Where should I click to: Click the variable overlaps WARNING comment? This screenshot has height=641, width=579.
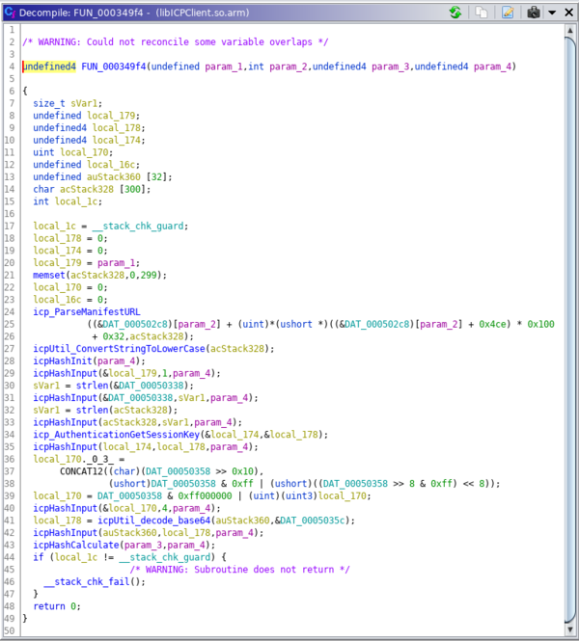tap(175, 42)
